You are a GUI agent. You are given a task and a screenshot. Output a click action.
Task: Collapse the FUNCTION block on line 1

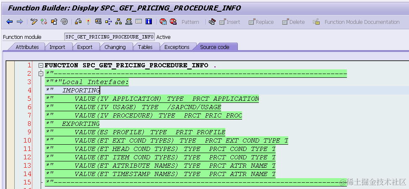tap(41, 66)
